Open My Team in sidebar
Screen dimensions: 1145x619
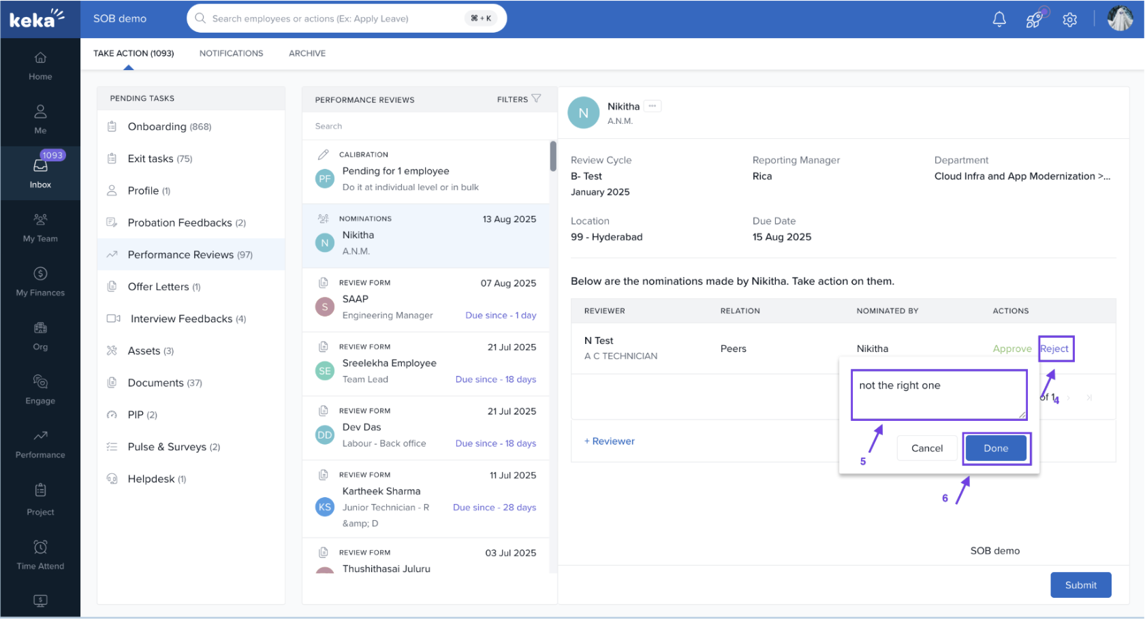coord(40,227)
